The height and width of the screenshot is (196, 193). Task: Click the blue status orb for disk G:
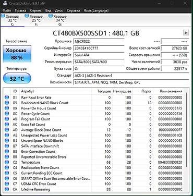click(51, 16)
